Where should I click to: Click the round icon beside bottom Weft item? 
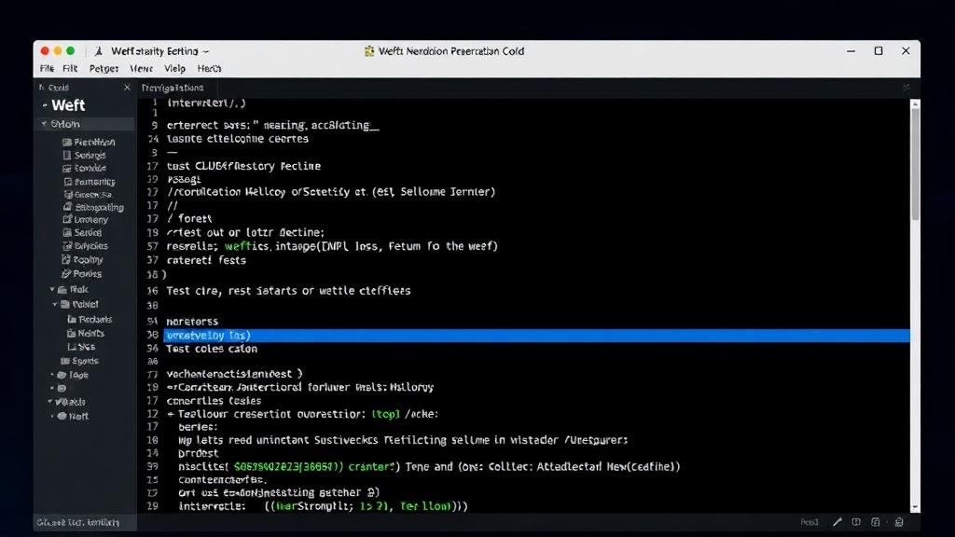coord(62,417)
